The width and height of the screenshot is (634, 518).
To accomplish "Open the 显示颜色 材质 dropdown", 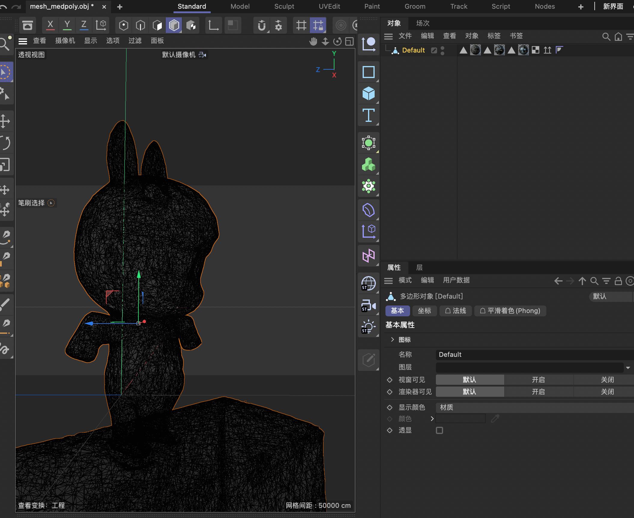I will pos(534,407).
